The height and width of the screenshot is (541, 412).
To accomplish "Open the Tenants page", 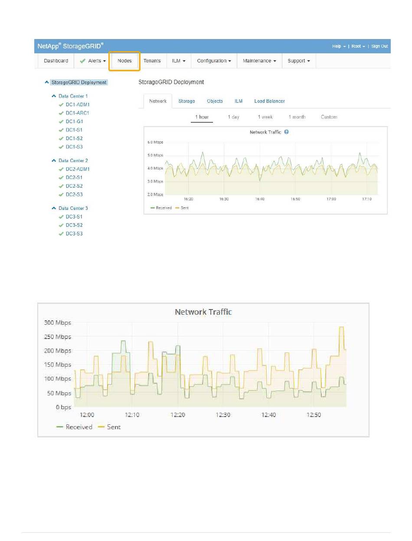I will pyautogui.click(x=152, y=61).
